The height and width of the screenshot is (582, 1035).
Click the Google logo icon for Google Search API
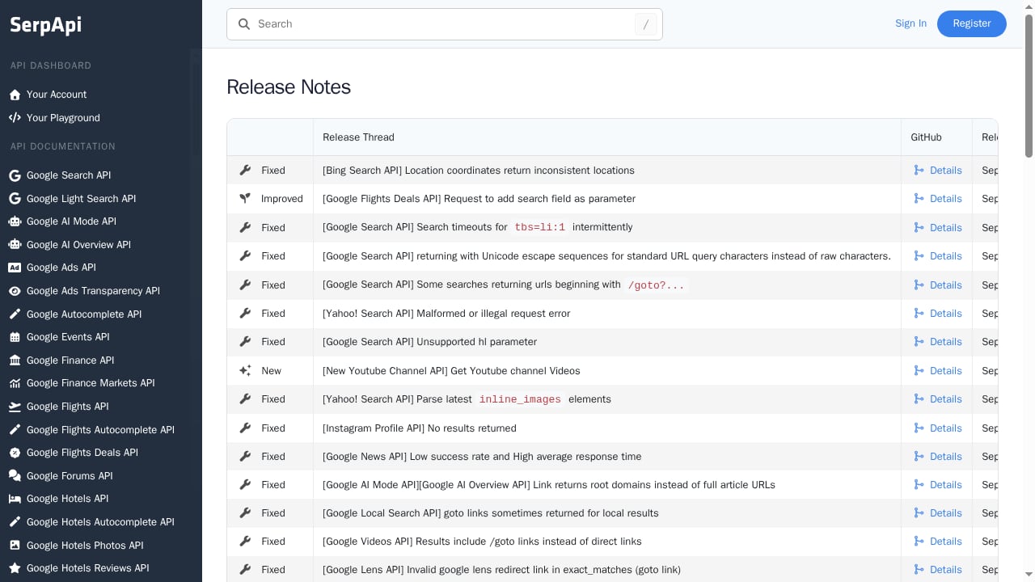[15, 175]
